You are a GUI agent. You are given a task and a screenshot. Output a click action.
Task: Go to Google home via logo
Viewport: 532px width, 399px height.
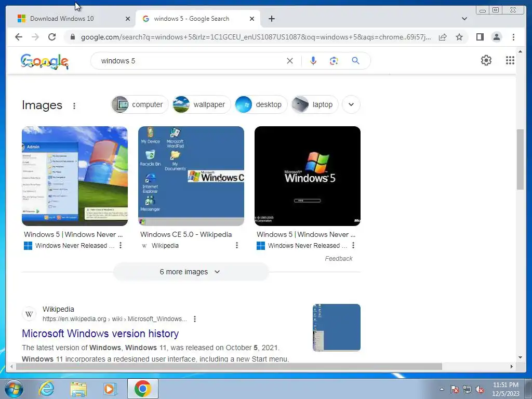point(45,61)
